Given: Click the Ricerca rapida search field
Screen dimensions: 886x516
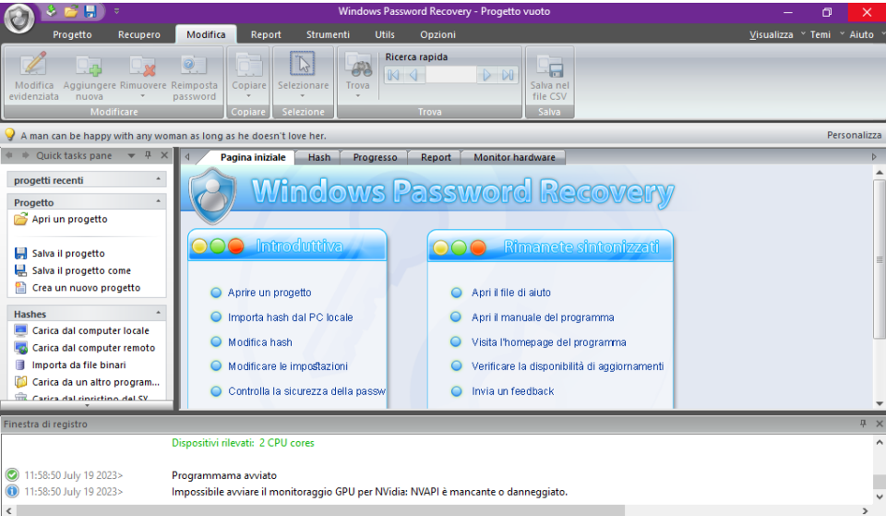Looking at the screenshot, I should pos(451,75).
